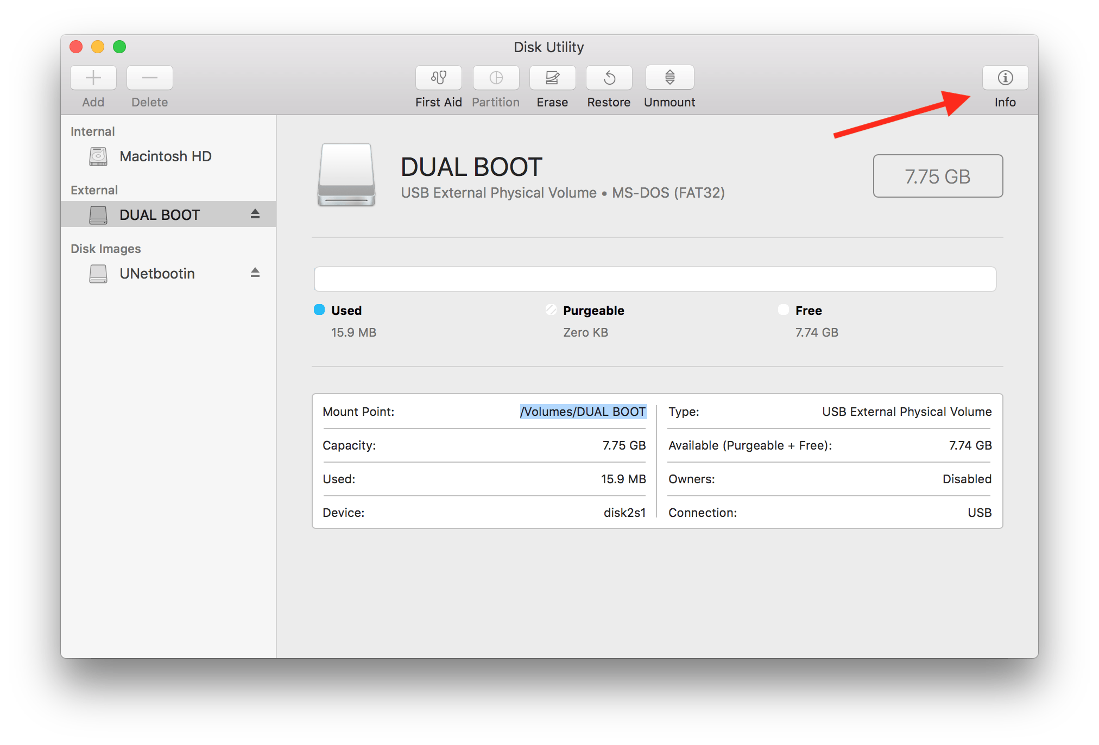
Task: Open the Info inspector icon
Action: 1005,78
